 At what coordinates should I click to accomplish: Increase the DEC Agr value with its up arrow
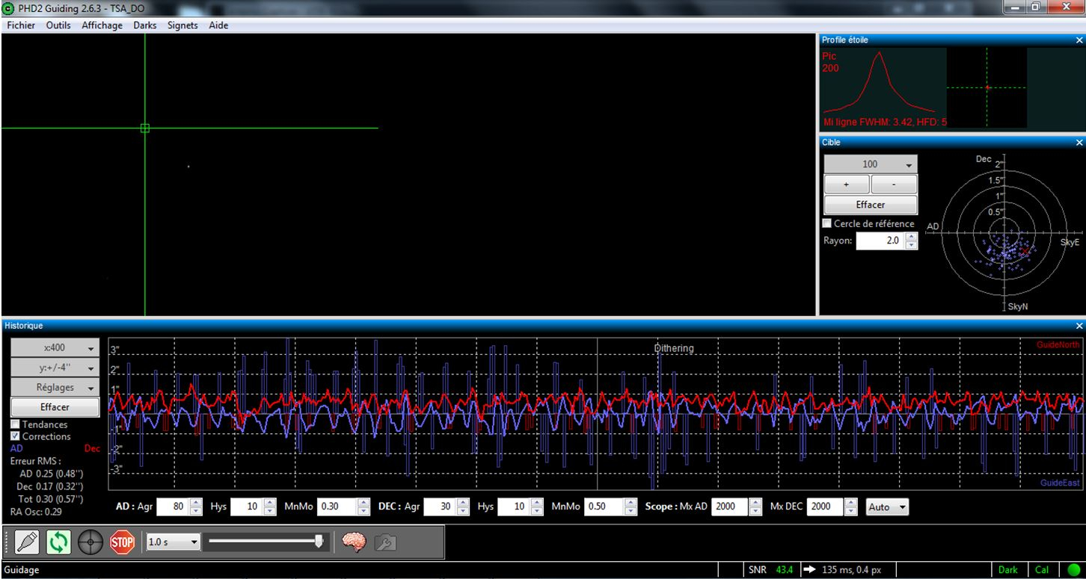(x=462, y=502)
